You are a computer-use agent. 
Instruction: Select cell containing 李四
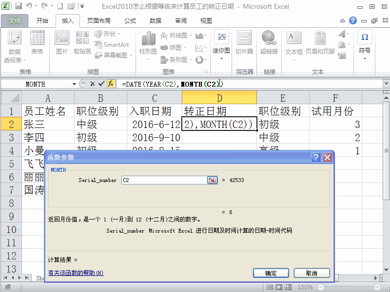click(x=48, y=137)
